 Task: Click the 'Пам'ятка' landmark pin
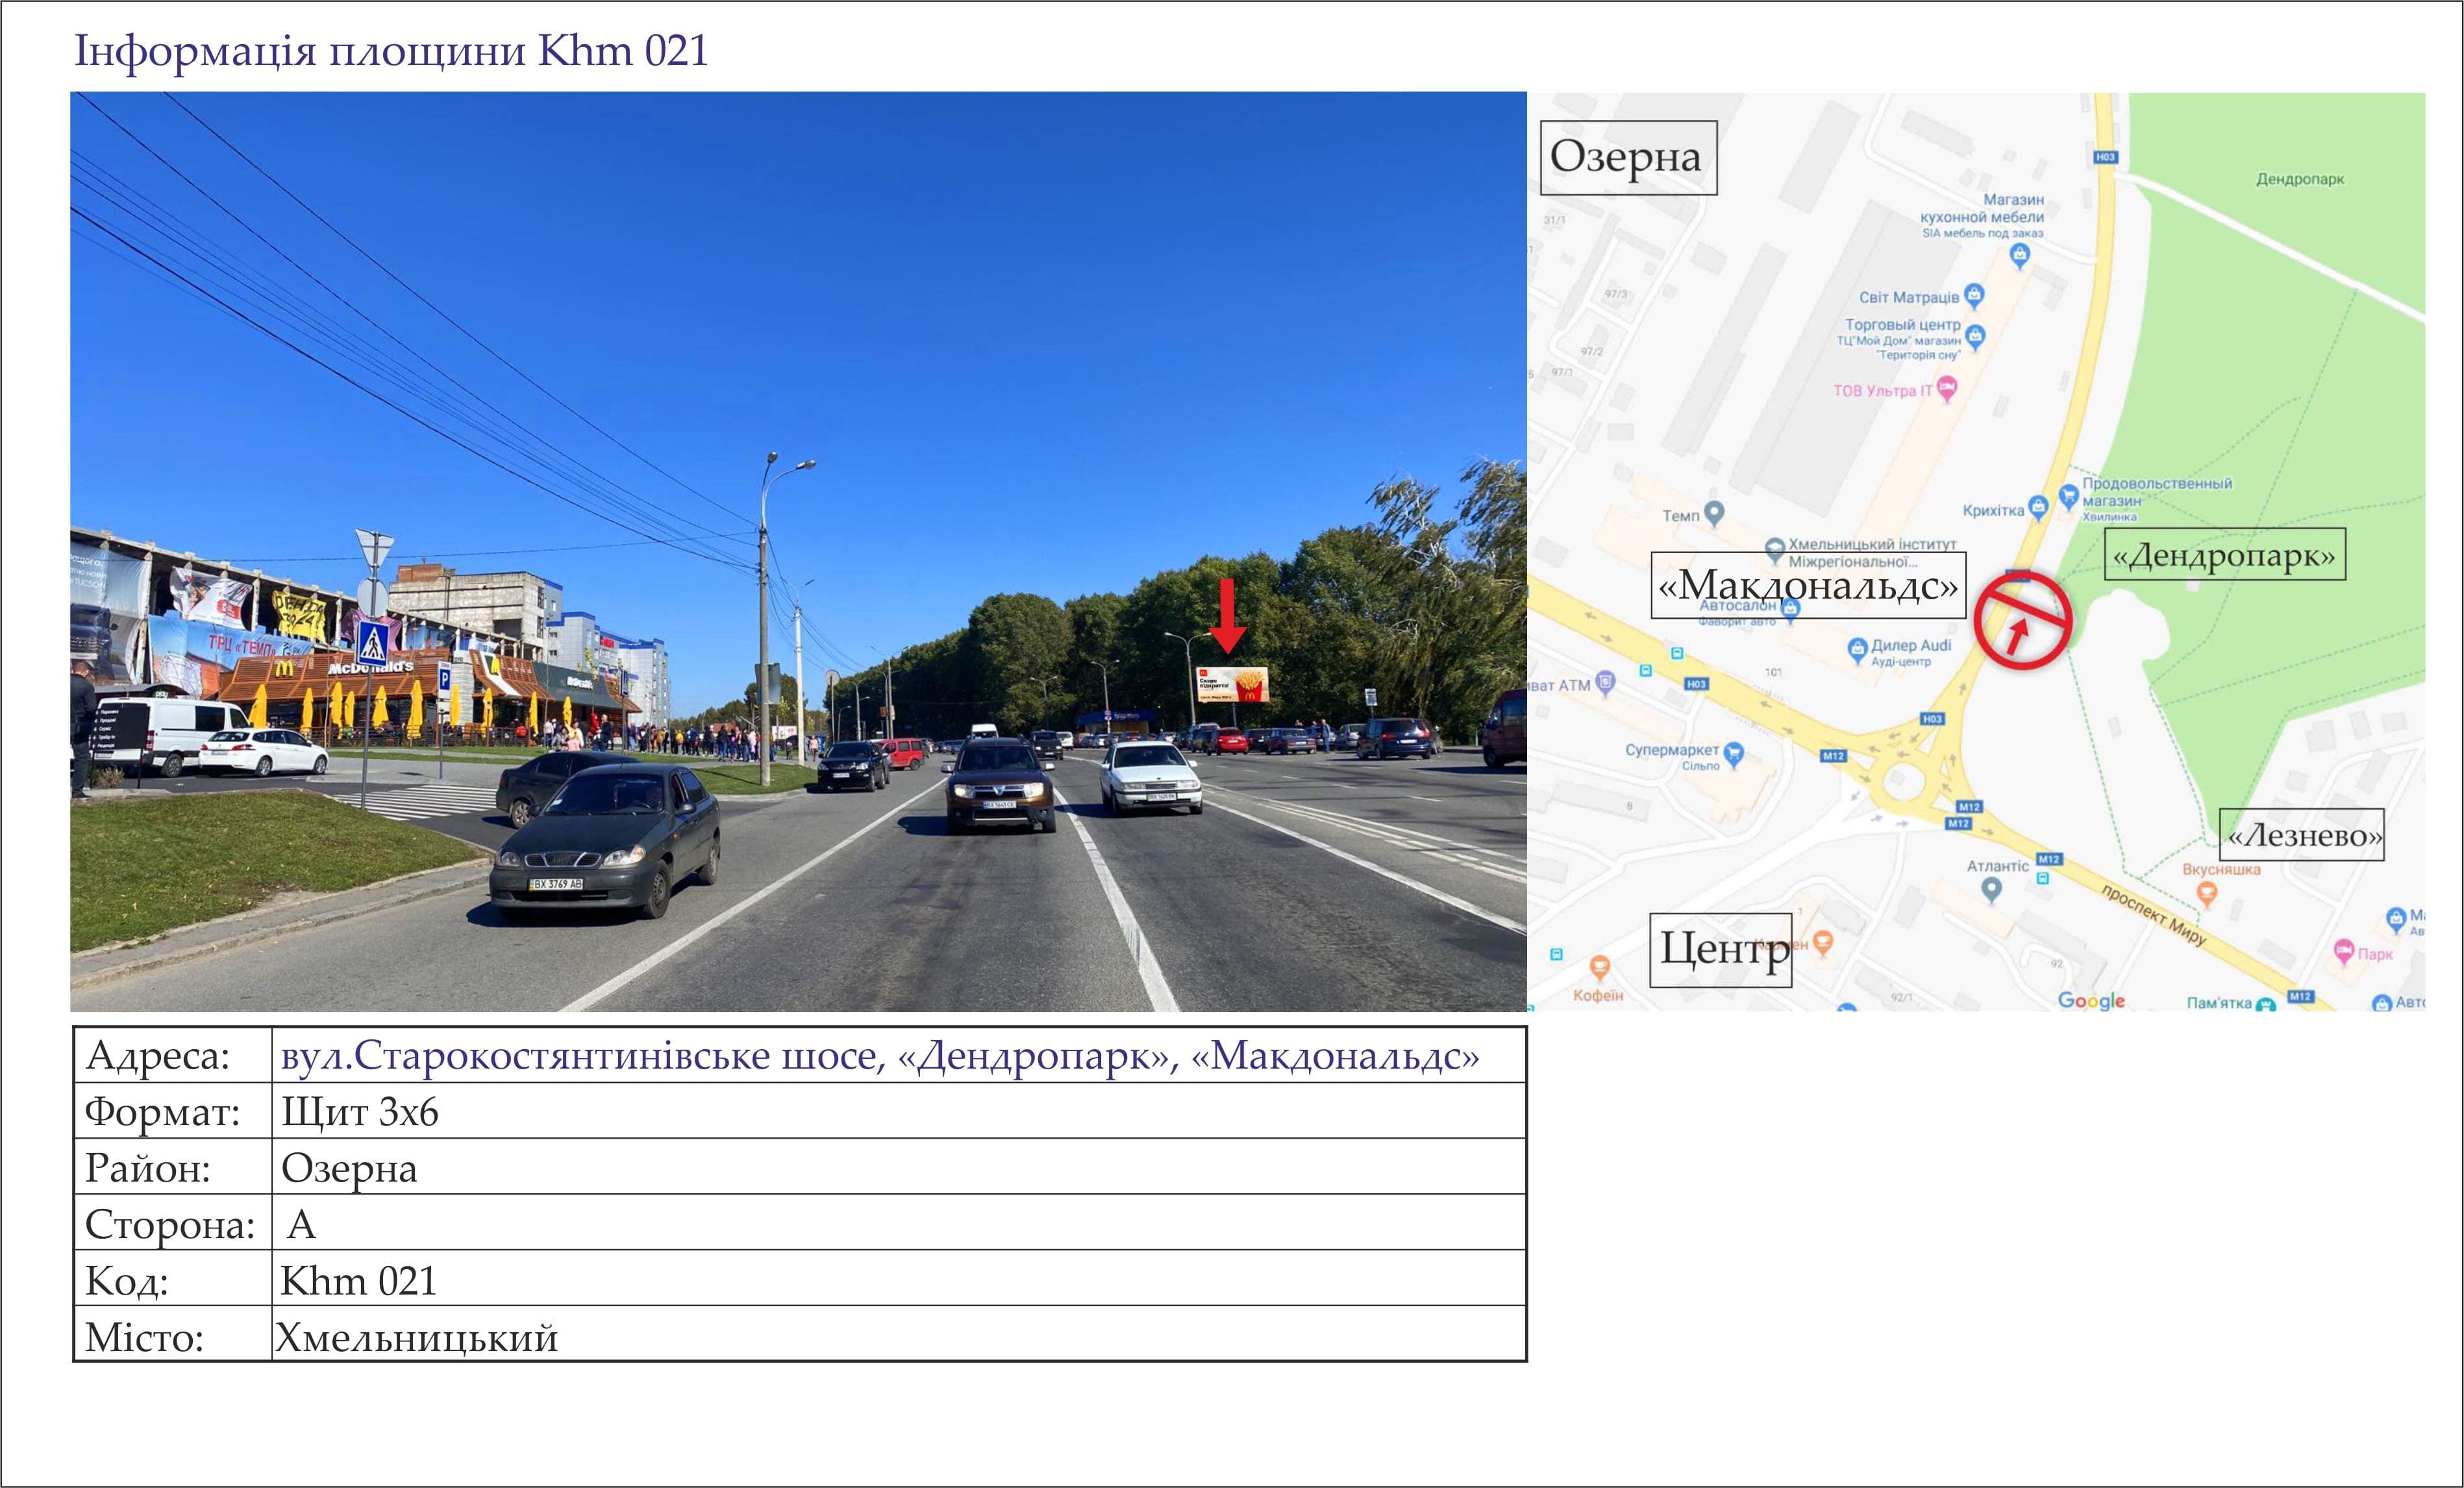2266,1004
